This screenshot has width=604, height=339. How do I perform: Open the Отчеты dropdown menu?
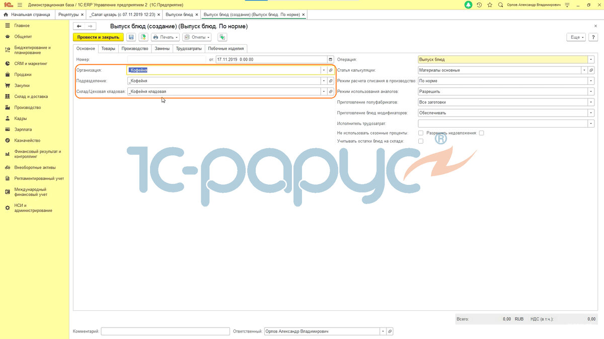coord(197,37)
